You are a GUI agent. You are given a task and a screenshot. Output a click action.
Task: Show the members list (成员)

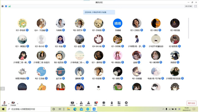click(x=88, y=104)
